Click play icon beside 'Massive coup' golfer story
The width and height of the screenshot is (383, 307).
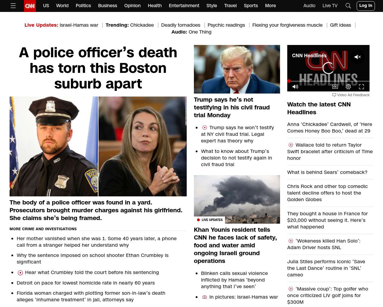(291, 289)
